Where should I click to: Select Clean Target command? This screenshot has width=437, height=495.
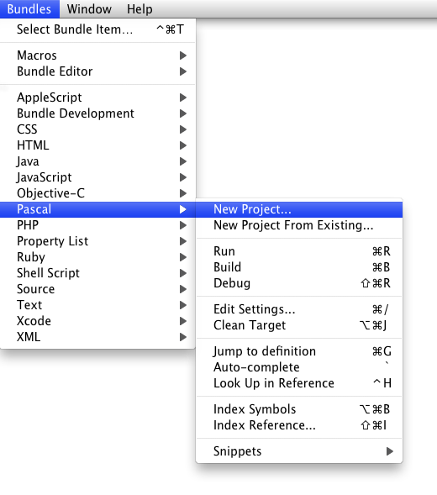(x=299, y=325)
